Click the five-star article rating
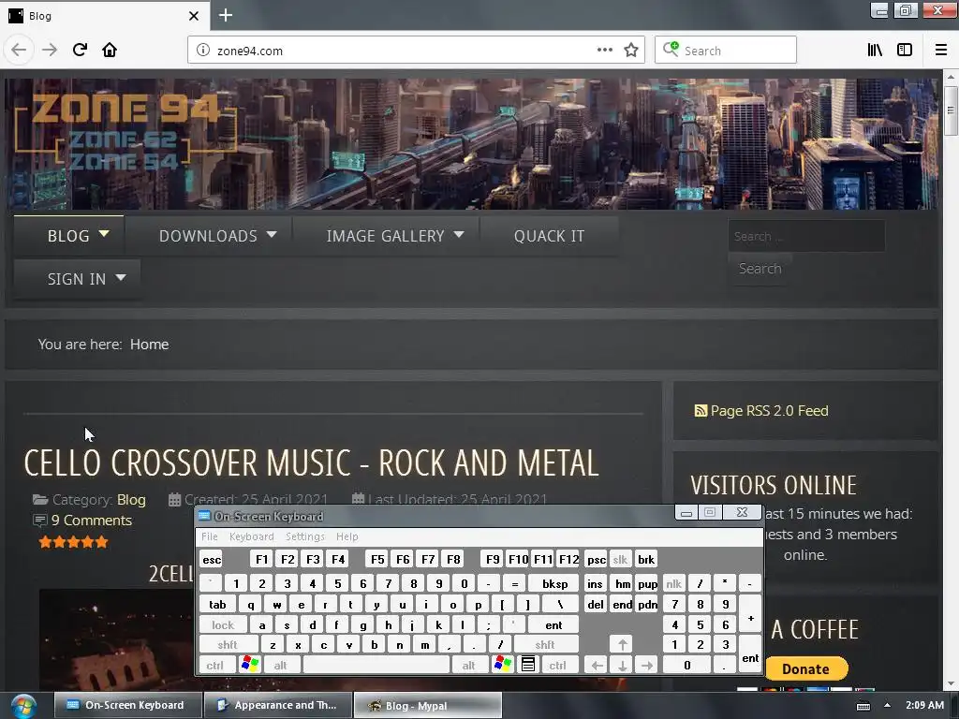Viewport: 959px width, 719px height. pos(73,542)
